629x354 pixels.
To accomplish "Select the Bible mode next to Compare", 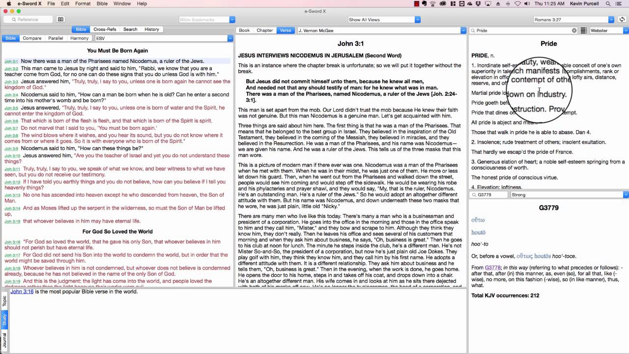I will point(10,38).
